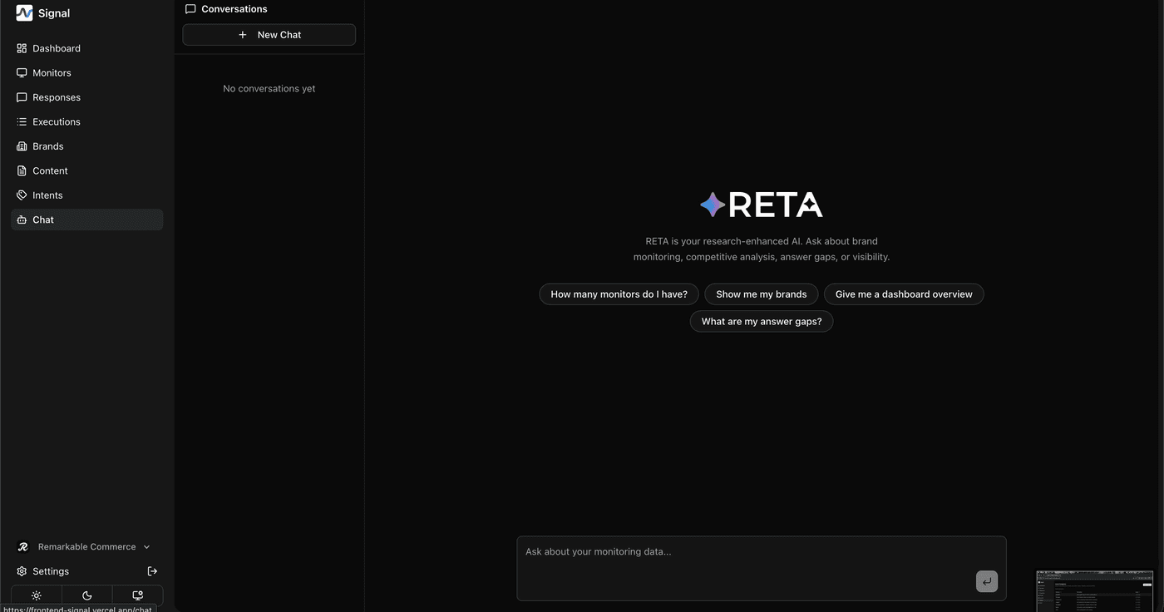The height and width of the screenshot is (612, 1164).
Task: Choose 'Show me my brands' suggestion
Action: [x=762, y=294]
